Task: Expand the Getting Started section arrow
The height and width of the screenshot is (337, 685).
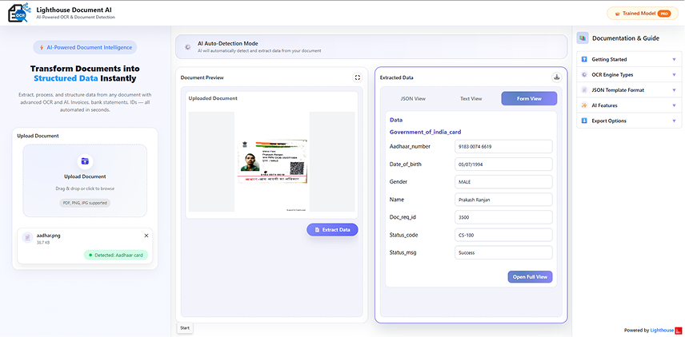Action: click(674, 59)
